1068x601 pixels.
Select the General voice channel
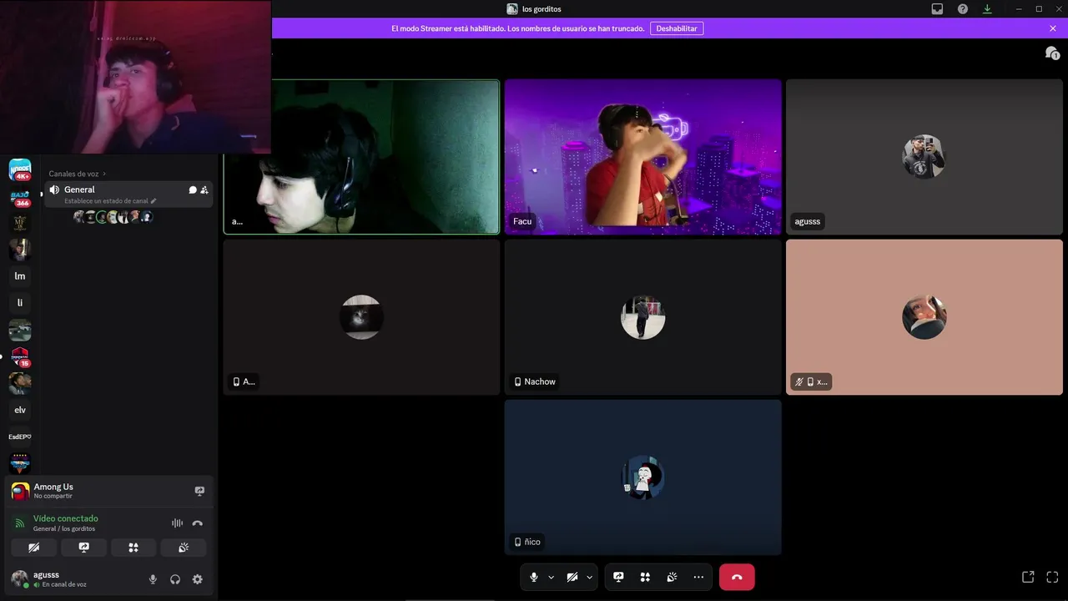tap(128, 194)
